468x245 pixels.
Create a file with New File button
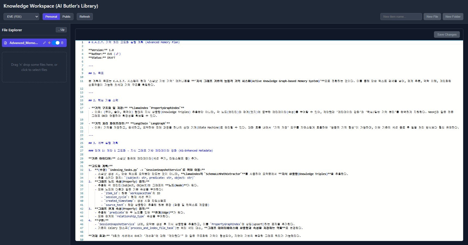(432, 16)
